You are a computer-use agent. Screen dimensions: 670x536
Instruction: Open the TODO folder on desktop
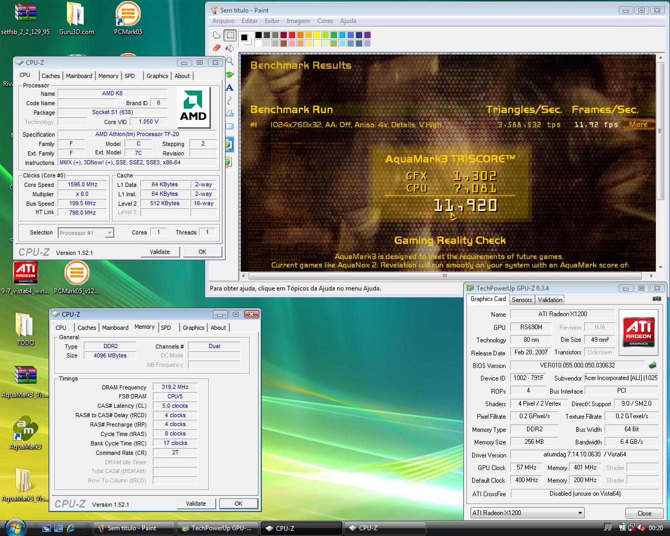(25, 330)
